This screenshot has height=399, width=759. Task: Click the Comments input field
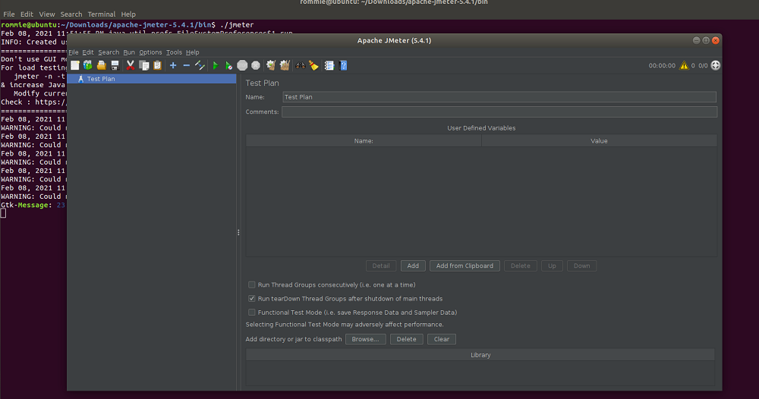pyautogui.click(x=499, y=112)
